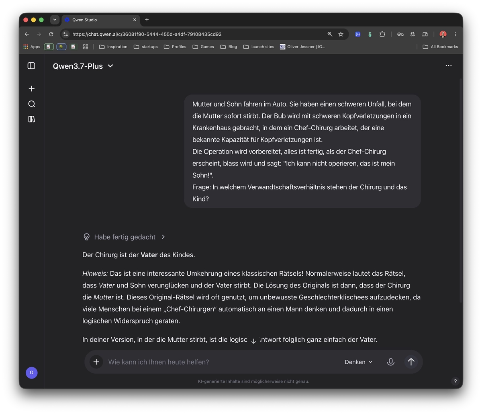Click the send arrow button

coord(411,362)
